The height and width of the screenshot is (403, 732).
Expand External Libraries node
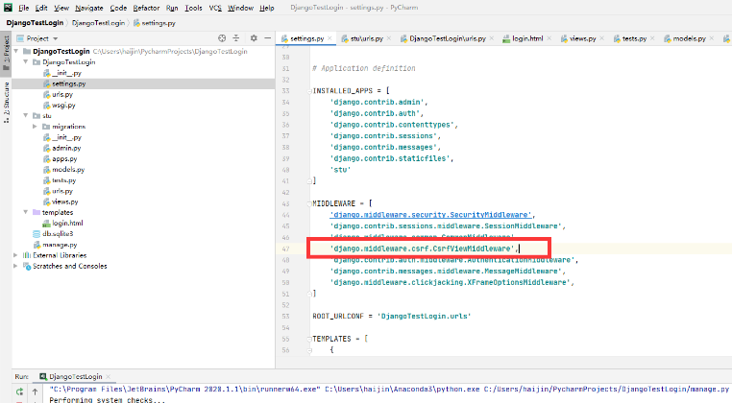pos(15,255)
